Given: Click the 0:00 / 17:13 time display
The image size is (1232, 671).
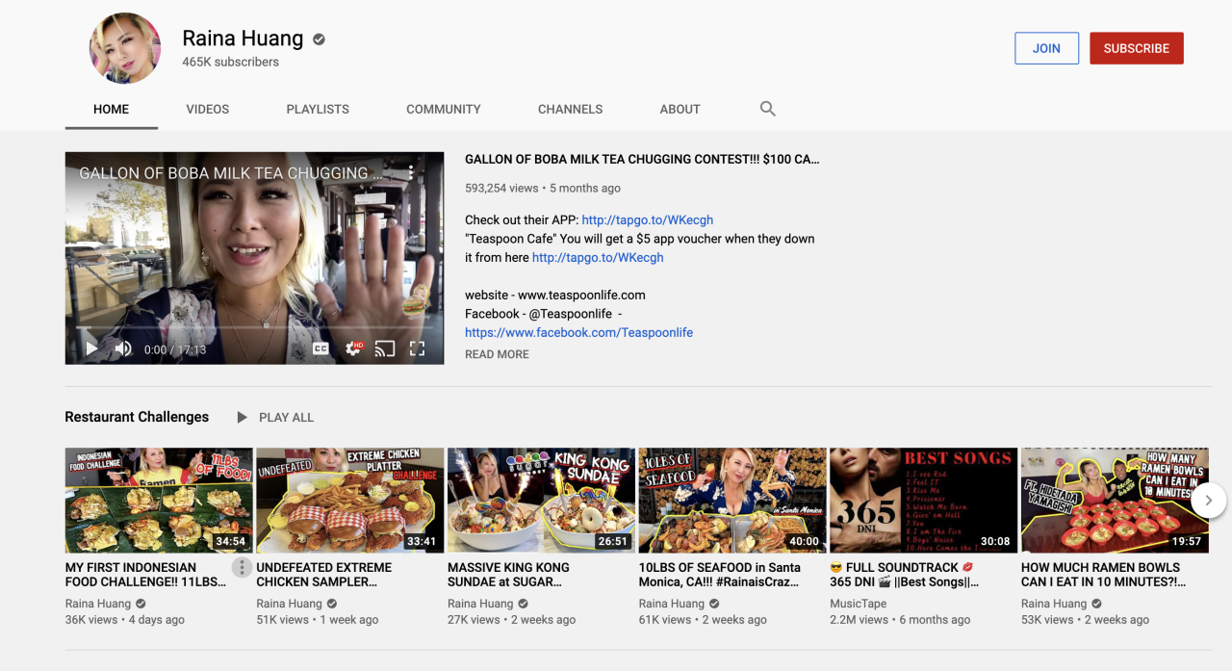Looking at the screenshot, I should click(x=175, y=349).
